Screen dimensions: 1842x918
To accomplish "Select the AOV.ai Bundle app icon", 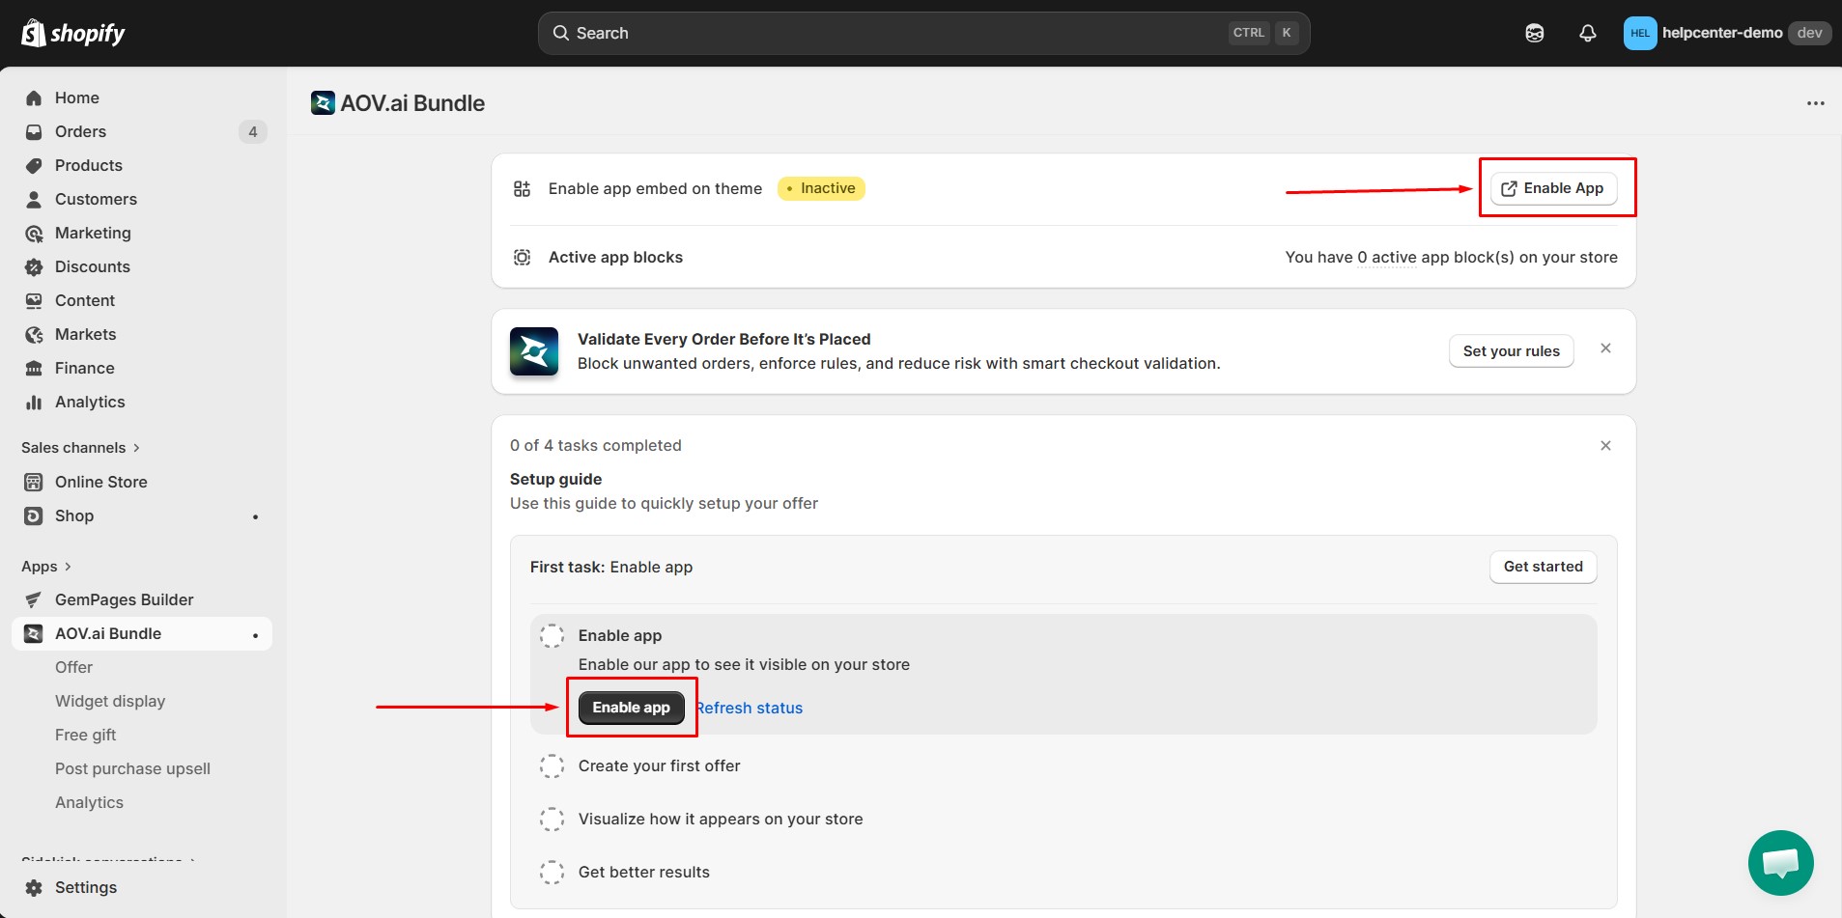I will (35, 633).
